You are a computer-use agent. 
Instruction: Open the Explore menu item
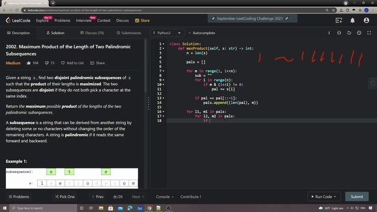42,21
